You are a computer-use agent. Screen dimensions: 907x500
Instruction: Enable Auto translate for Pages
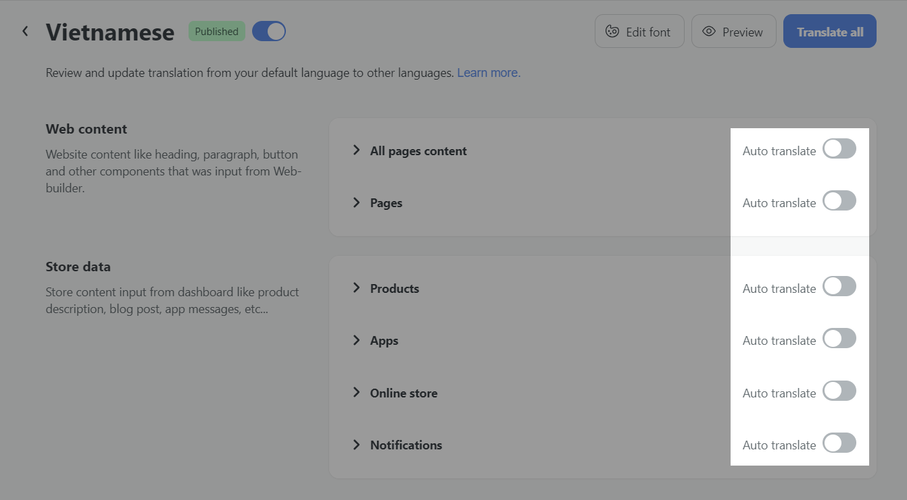(839, 200)
